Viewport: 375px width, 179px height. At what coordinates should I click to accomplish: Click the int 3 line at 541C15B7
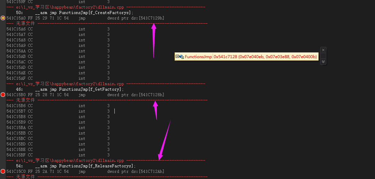click(58, 111)
